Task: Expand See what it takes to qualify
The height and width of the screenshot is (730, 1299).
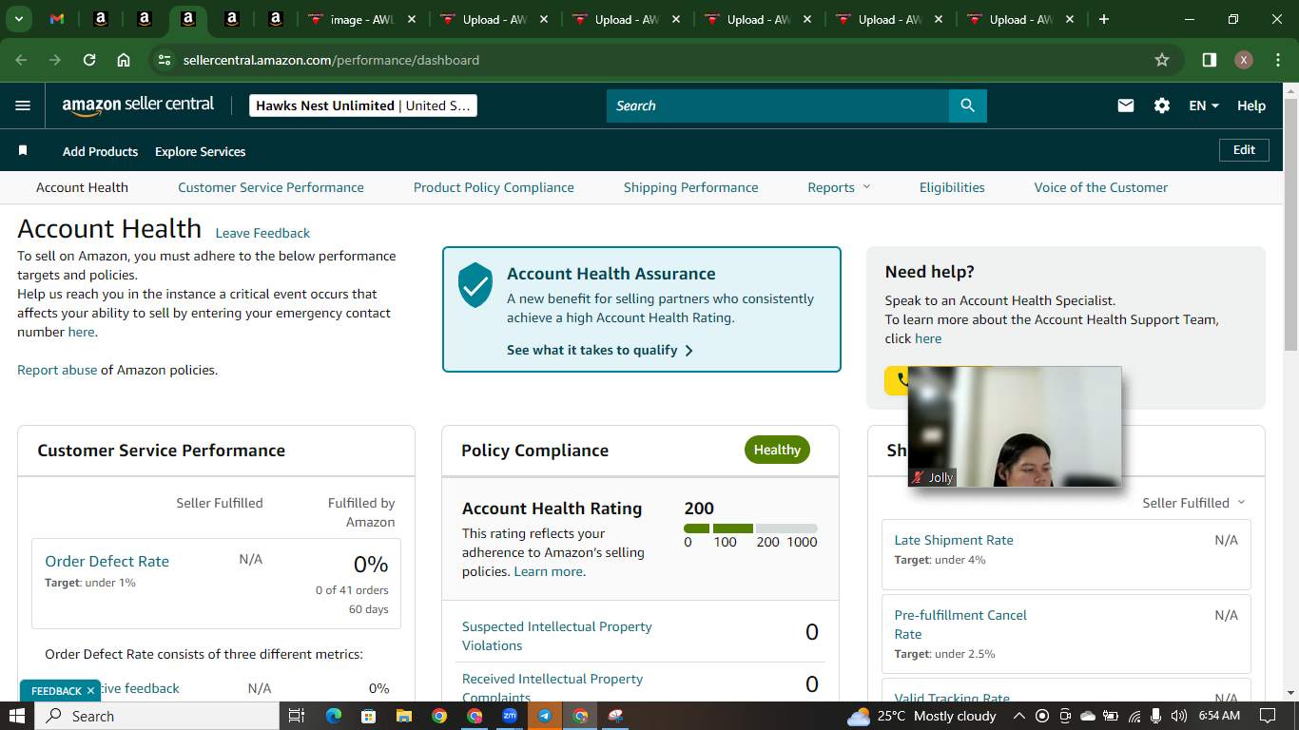Action: 600,350
